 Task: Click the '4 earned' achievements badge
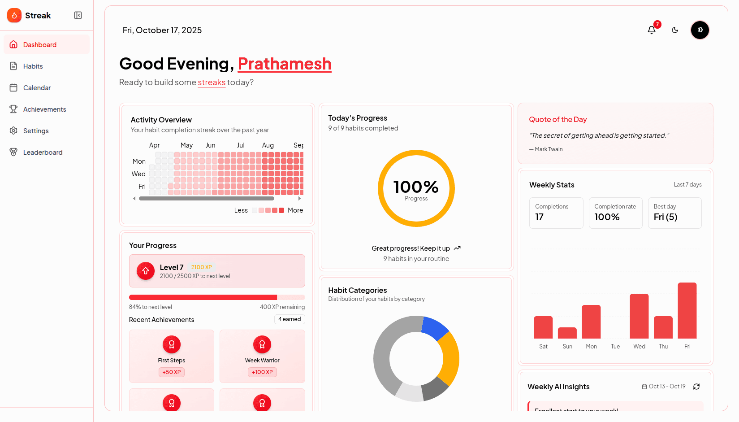[290, 319]
